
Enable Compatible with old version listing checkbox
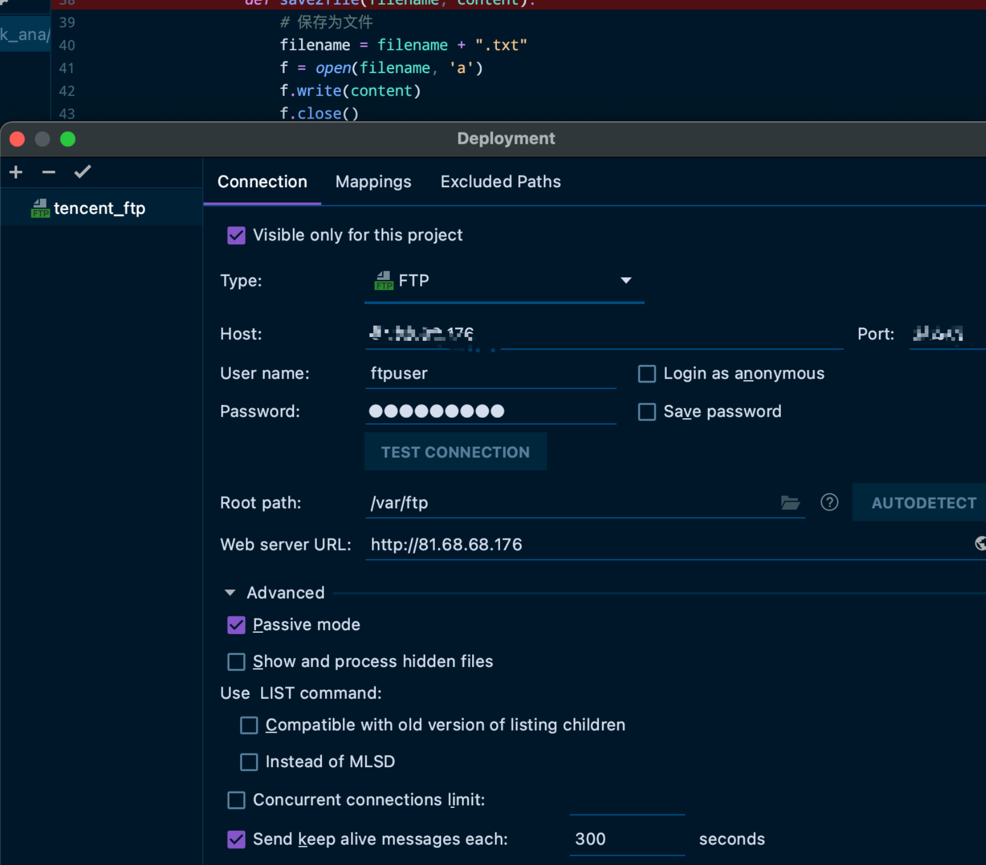point(249,726)
